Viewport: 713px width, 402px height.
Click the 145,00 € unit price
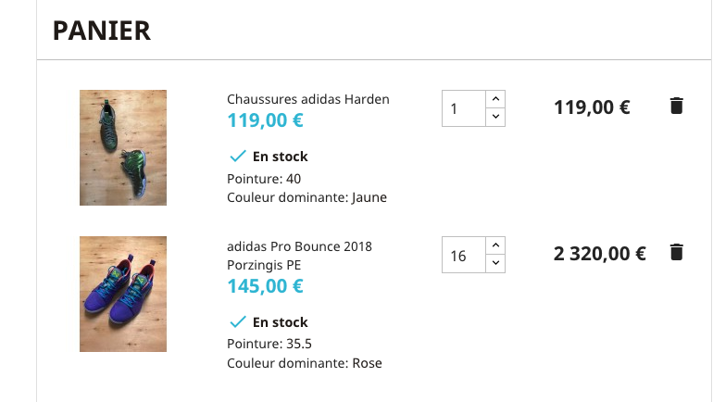pyautogui.click(x=265, y=286)
